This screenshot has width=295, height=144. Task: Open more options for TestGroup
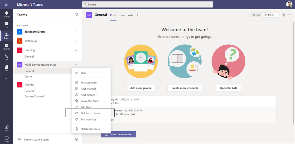point(77,41)
